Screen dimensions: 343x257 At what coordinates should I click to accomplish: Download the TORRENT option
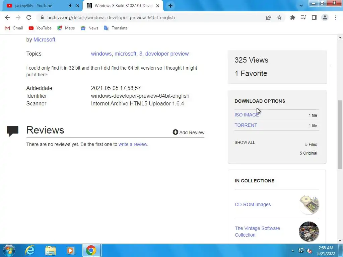click(x=246, y=125)
